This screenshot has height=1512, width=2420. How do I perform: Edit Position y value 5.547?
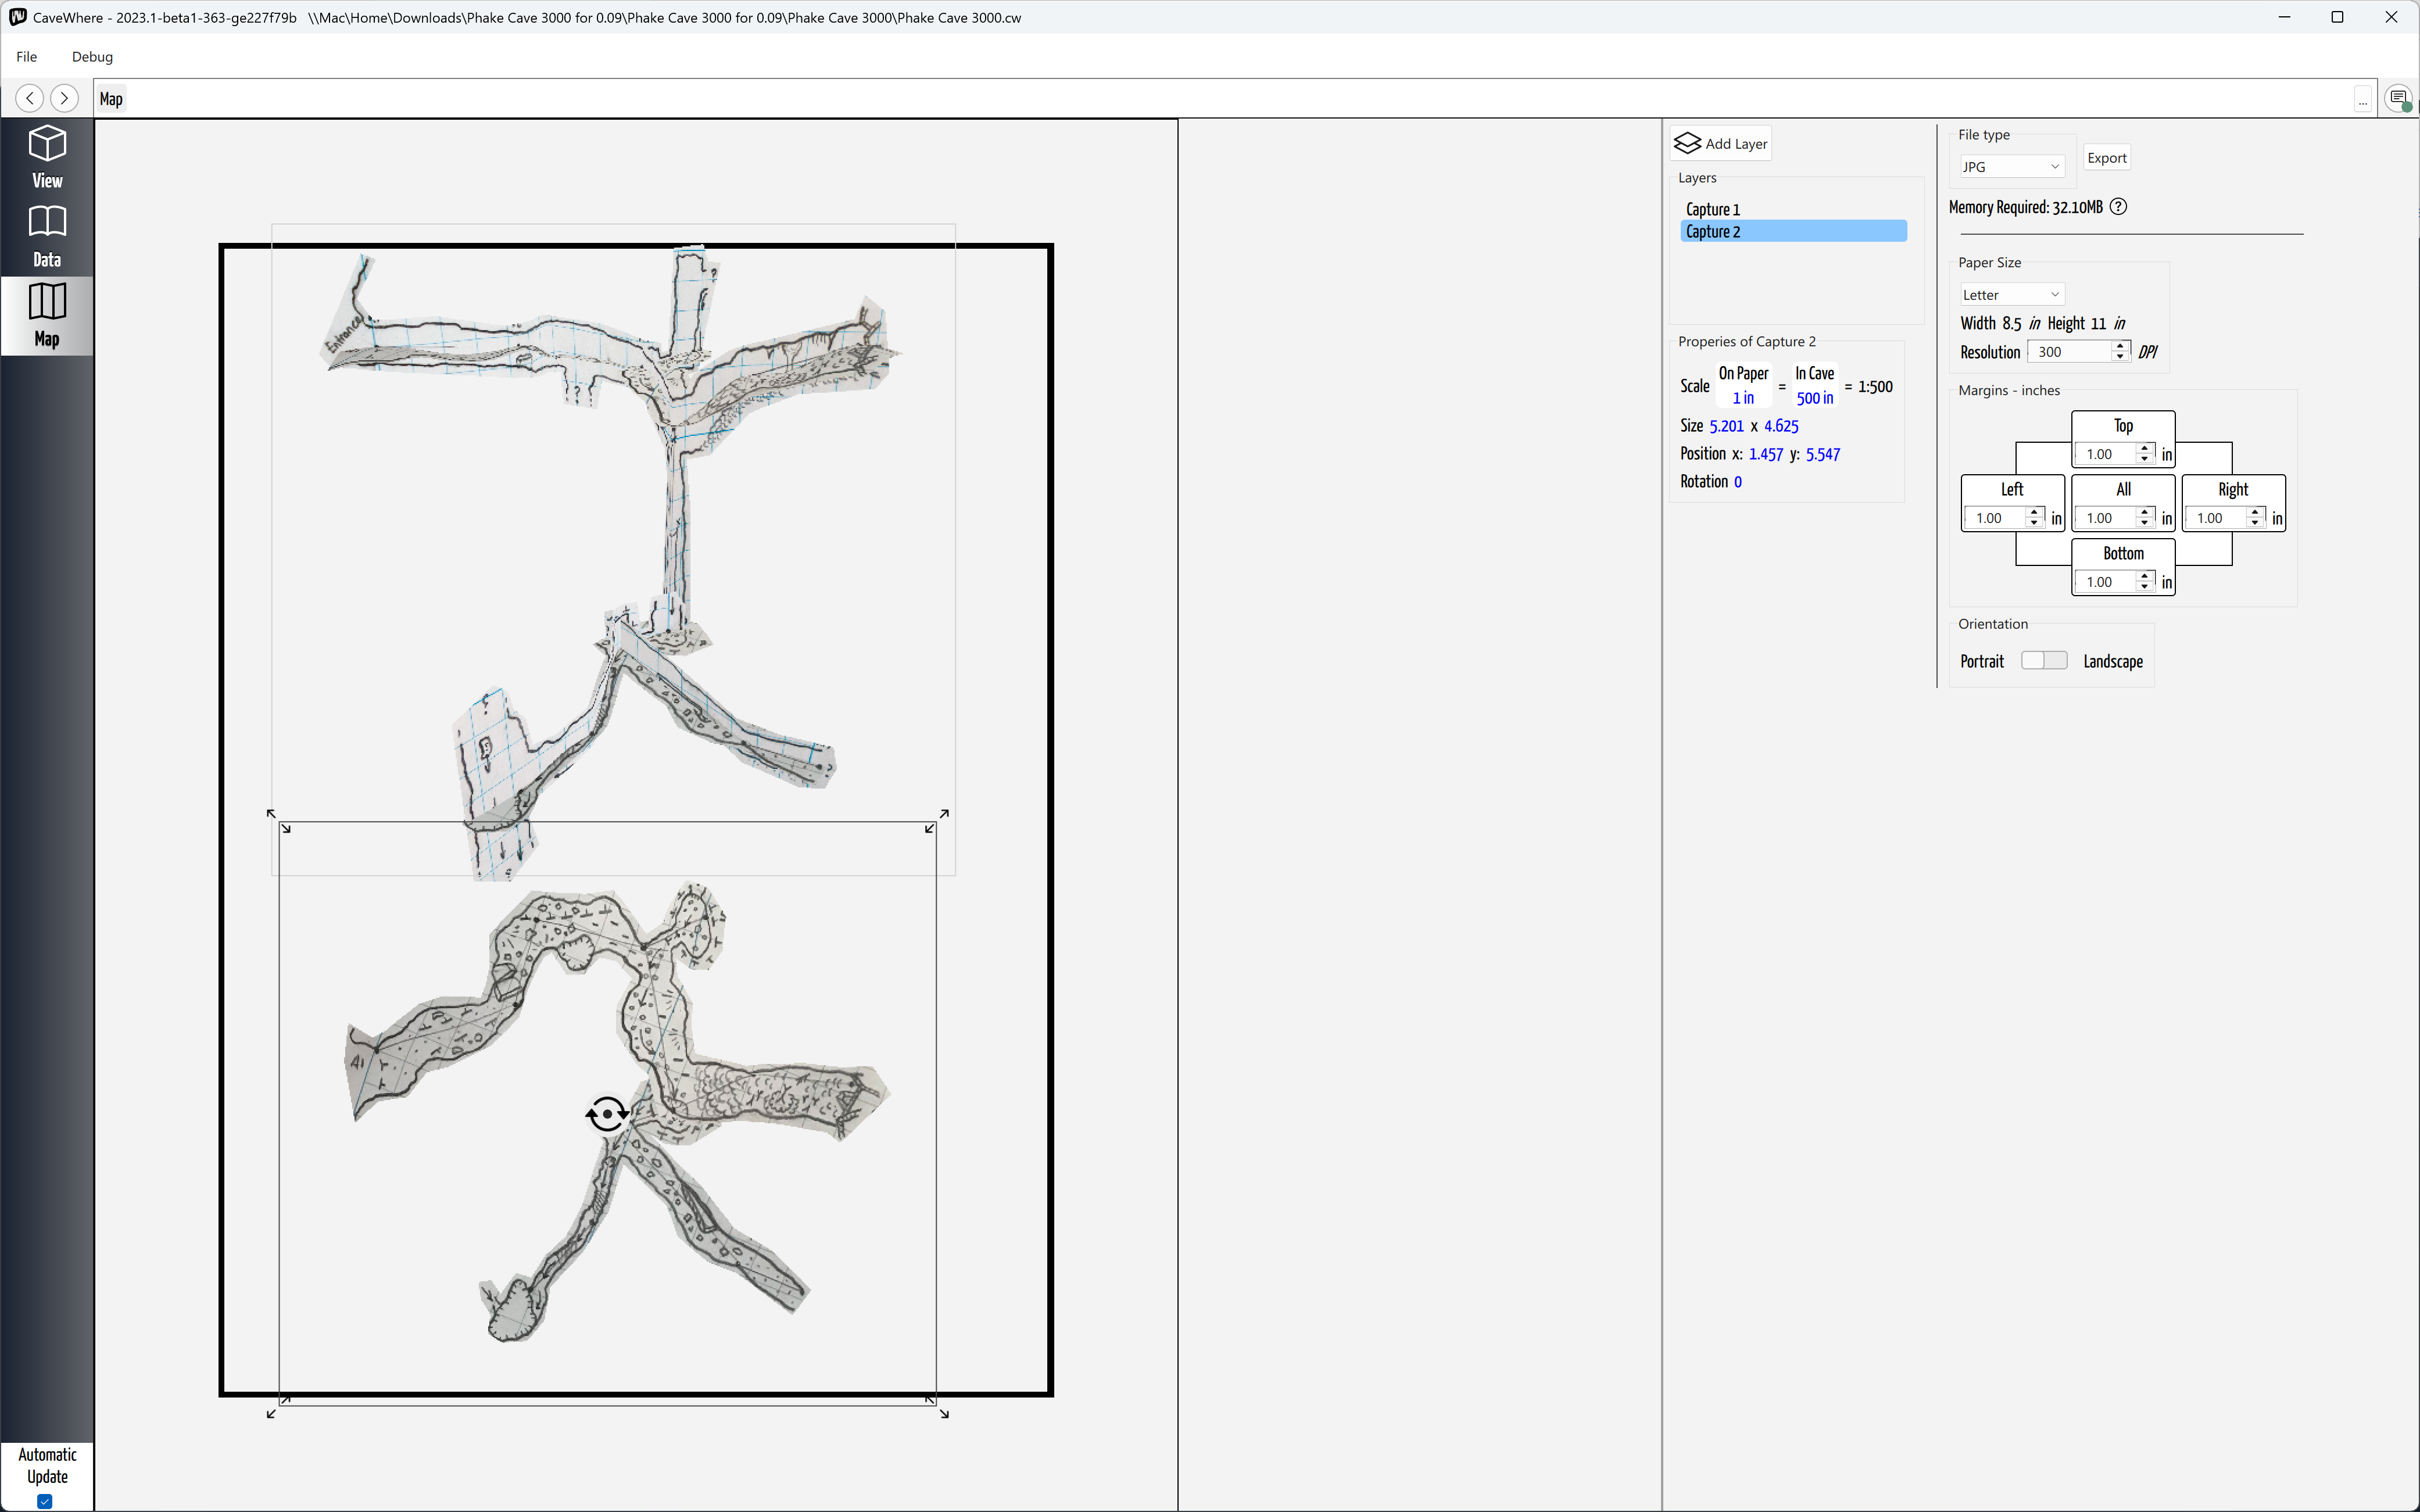(1823, 454)
